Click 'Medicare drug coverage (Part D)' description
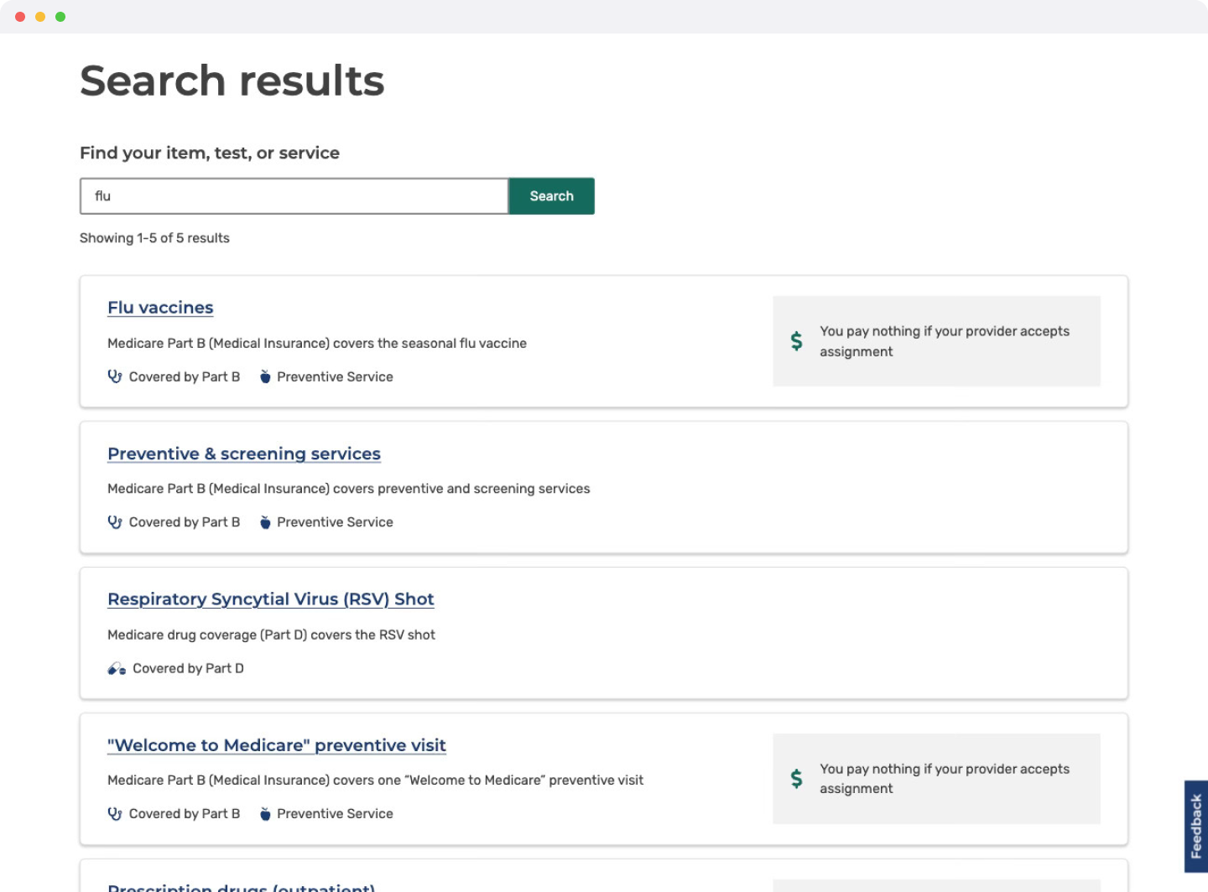 pos(271,635)
